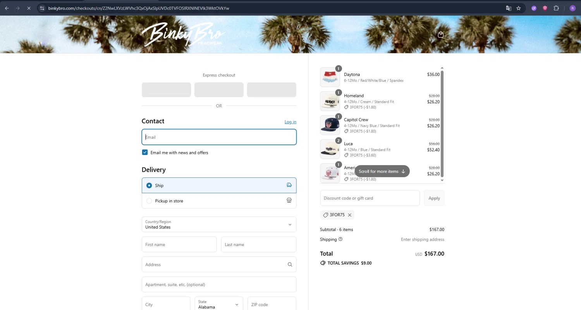Click the Log in link
Viewport: 581px width, 310px height.
(x=290, y=122)
